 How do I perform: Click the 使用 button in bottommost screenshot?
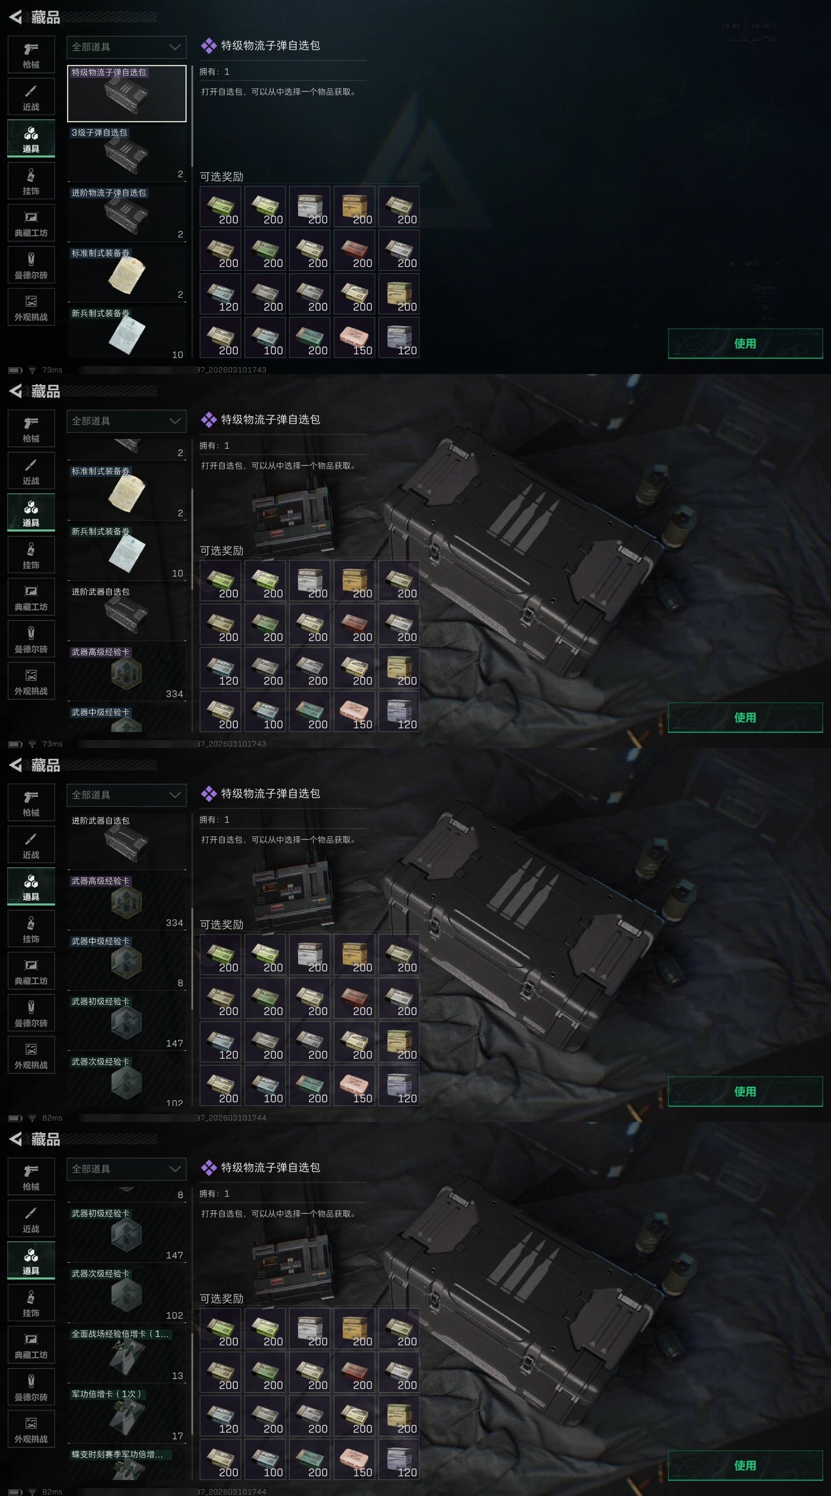(745, 1465)
